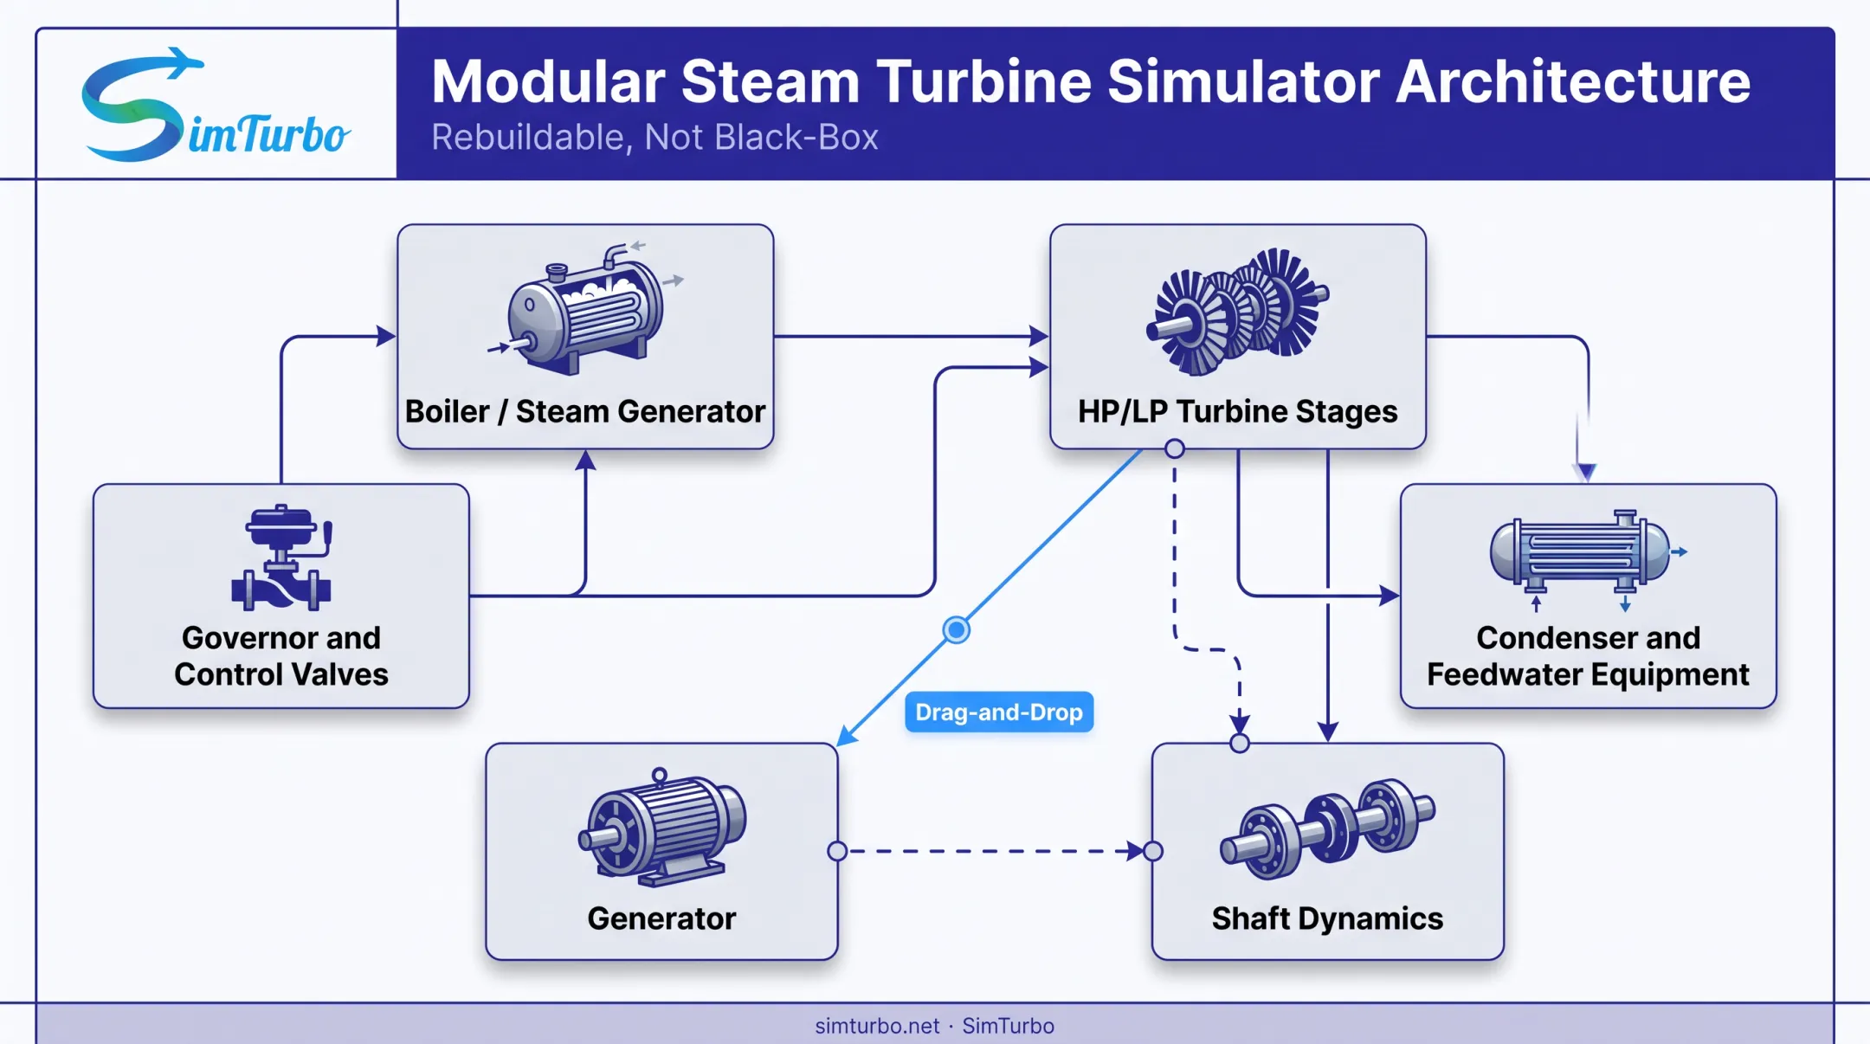This screenshot has height=1044, width=1870.
Task: Click the 'Governor and Control Valves' label
Action: [281, 655]
